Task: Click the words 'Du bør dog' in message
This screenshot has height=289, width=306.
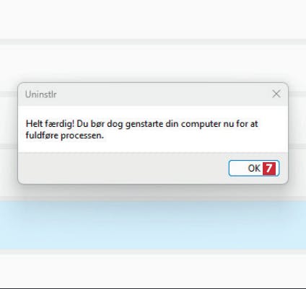Action: (100, 124)
